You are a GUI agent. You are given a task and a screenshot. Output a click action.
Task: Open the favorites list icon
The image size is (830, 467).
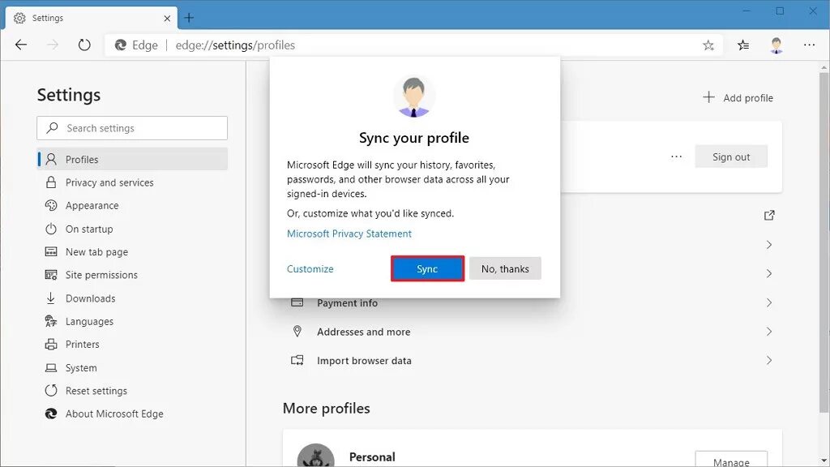click(x=743, y=45)
